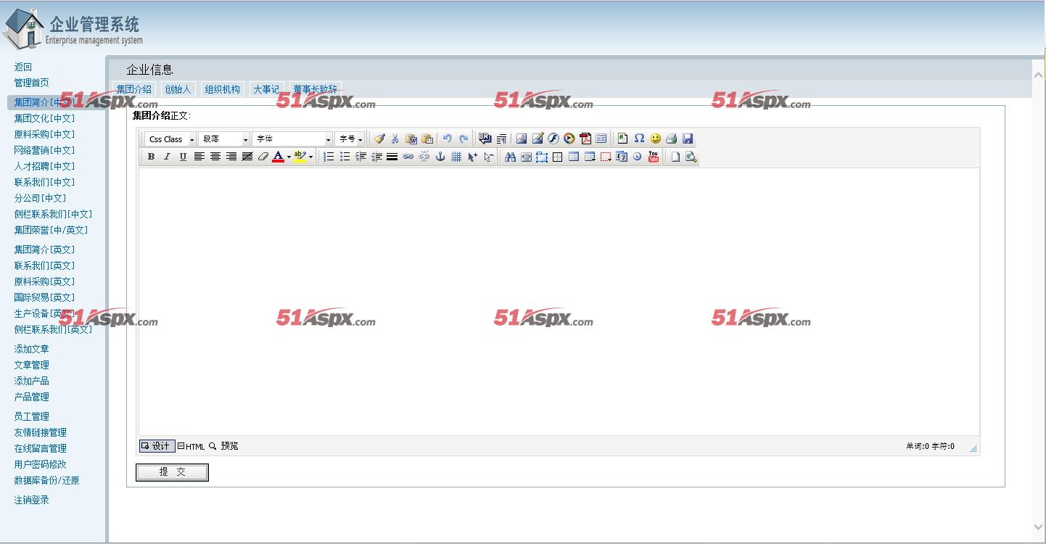Switch to the 创始人 tab

tap(178, 89)
